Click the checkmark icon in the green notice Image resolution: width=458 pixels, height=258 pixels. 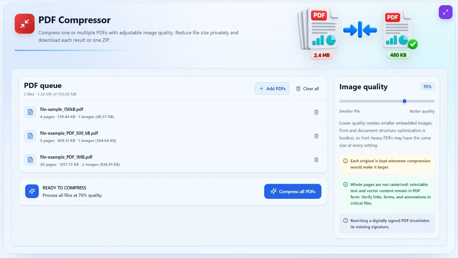pyautogui.click(x=345, y=184)
